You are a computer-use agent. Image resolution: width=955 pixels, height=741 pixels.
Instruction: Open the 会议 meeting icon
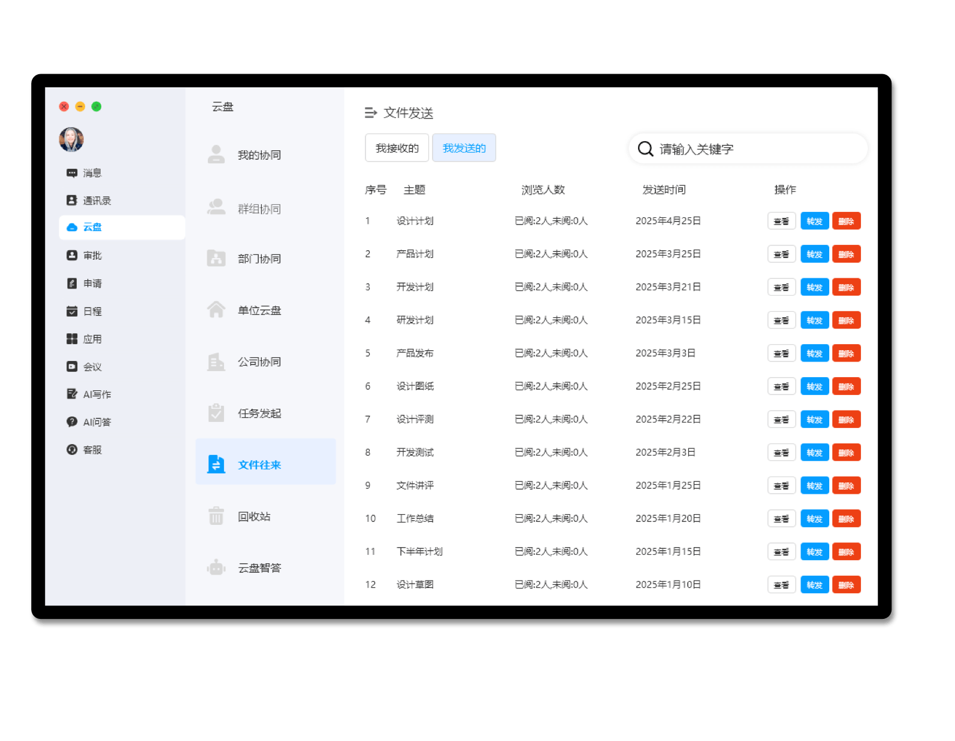click(72, 366)
